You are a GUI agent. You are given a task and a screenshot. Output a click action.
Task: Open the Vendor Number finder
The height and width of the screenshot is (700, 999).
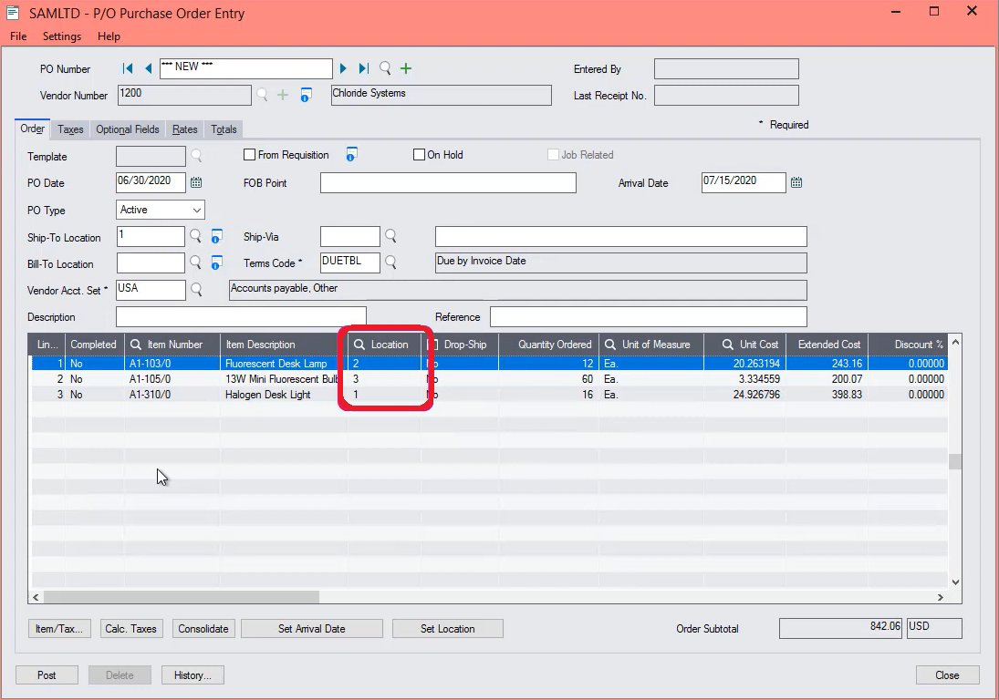point(264,95)
